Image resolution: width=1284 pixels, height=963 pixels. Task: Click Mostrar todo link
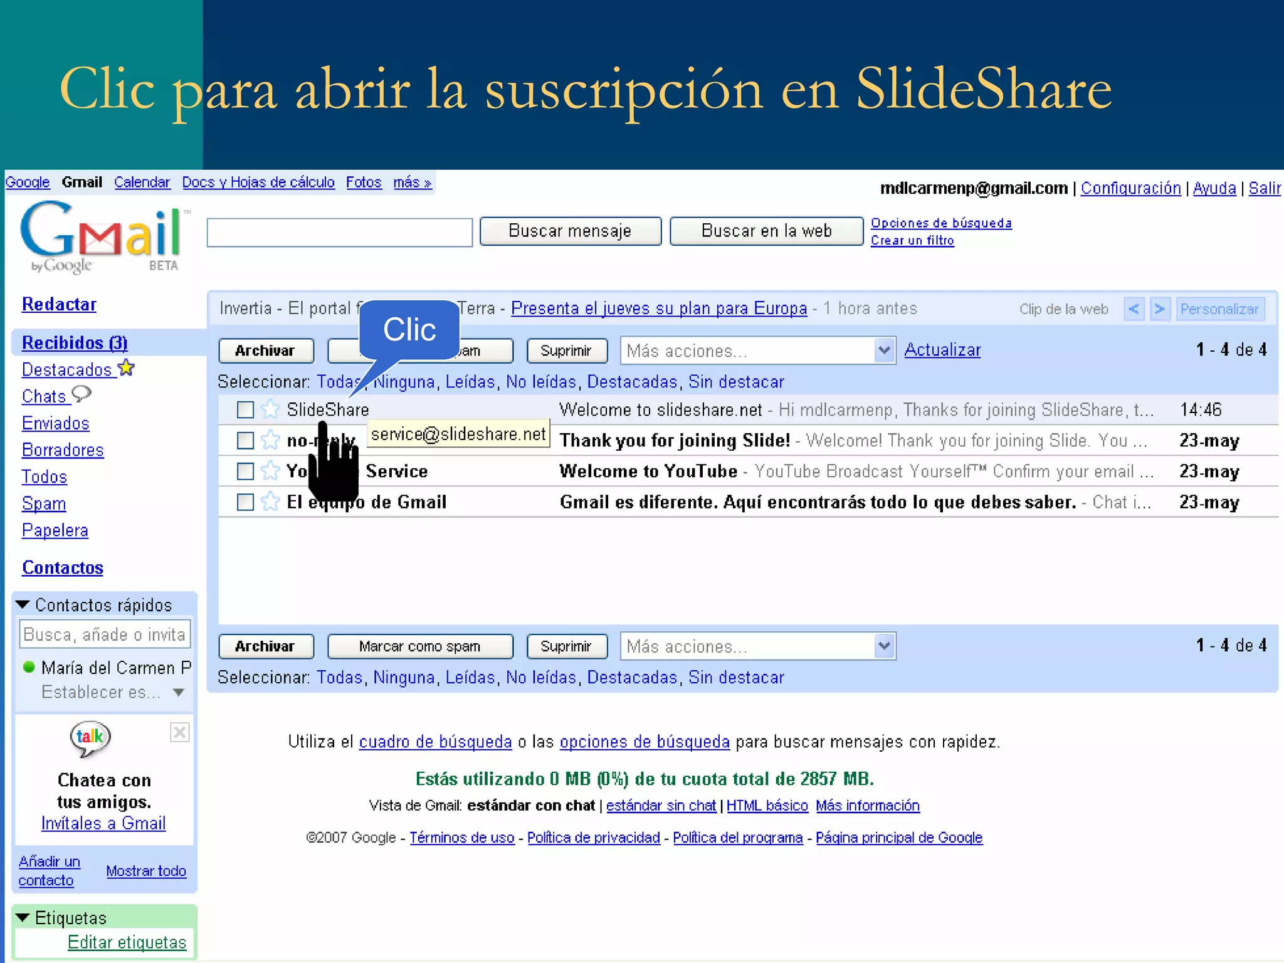tap(146, 871)
